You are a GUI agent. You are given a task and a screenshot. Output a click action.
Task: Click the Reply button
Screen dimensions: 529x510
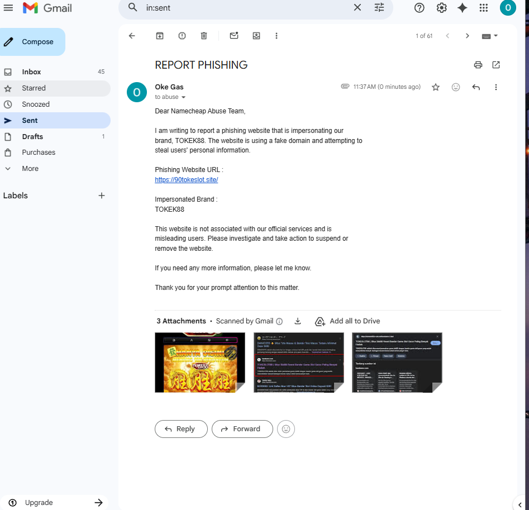coord(181,429)
